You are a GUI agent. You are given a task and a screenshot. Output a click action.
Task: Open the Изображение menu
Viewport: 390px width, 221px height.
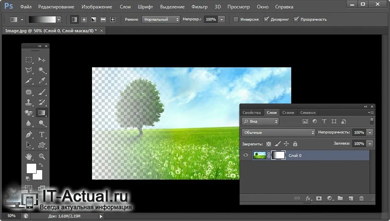coord(97,7)
